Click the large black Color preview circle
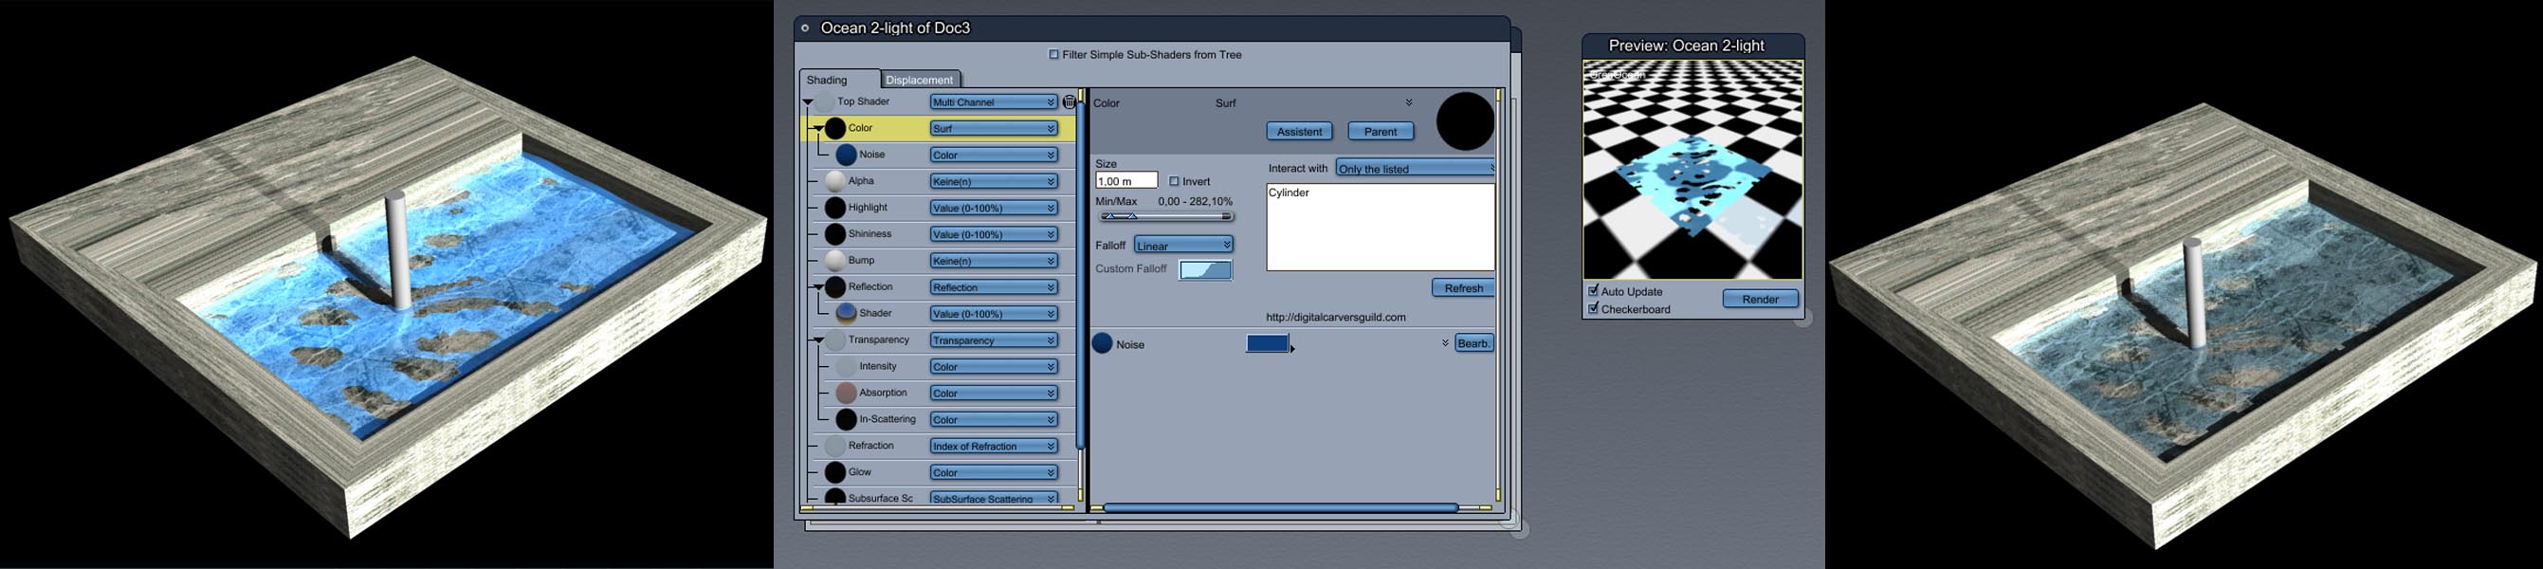Viewport: 2543px width, 569px height. click(1465, 121)
